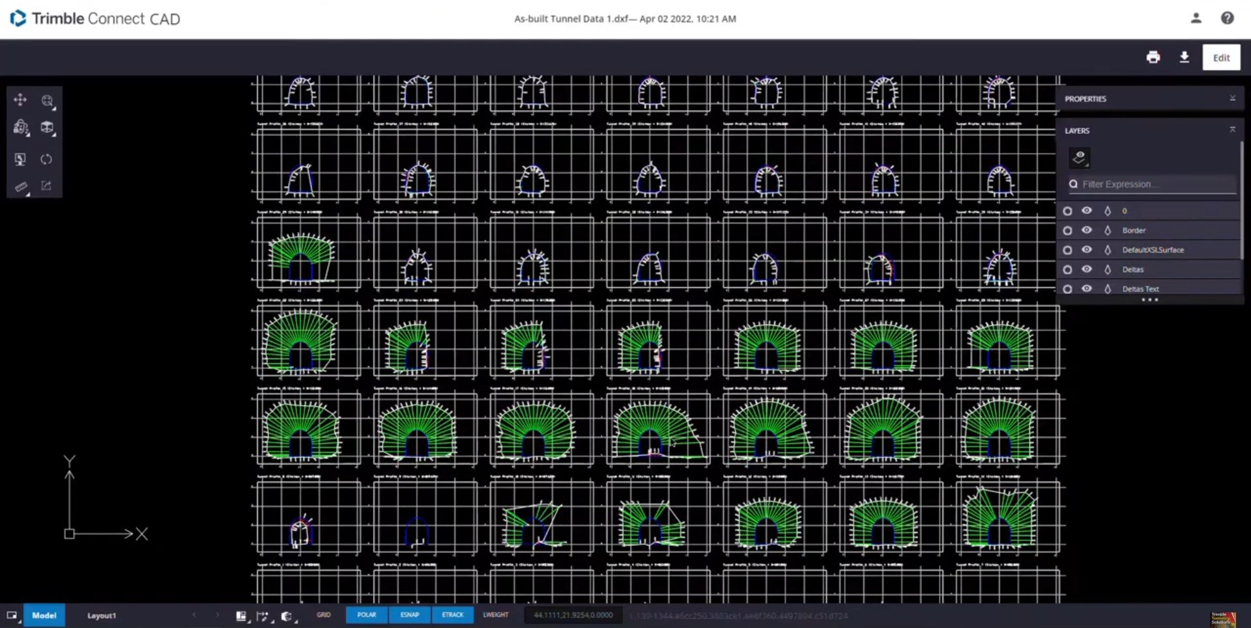
Task: Collapse the Layers panel
Action: coord(1232,130)
